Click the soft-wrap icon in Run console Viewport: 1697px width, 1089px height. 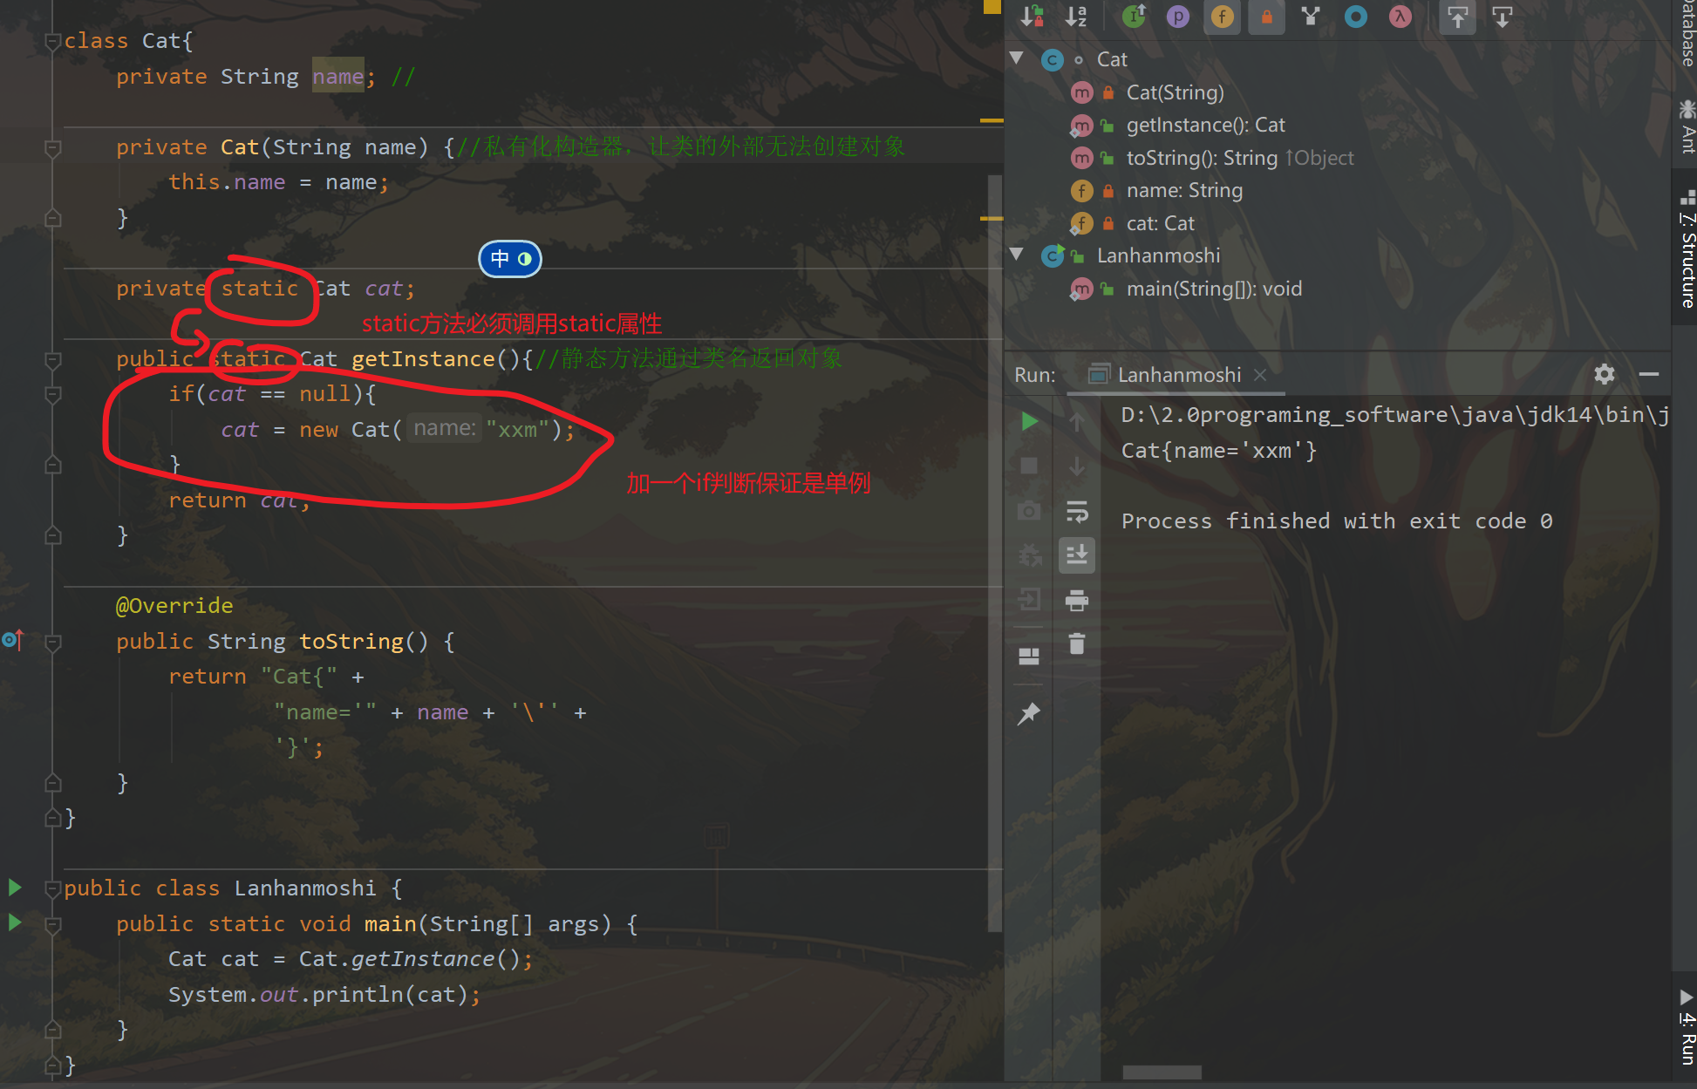click(1077, 512)
